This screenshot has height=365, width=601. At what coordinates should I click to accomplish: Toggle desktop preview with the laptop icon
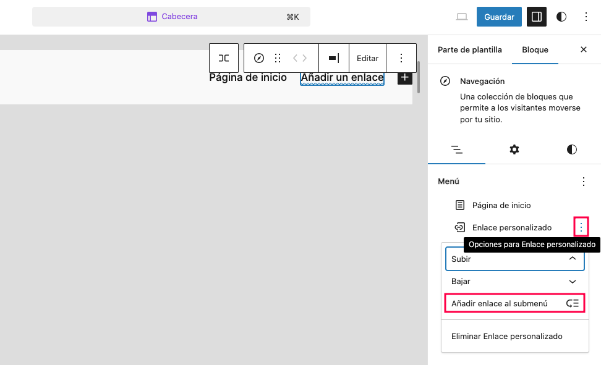pyautogui.click(x=461, y=17)
